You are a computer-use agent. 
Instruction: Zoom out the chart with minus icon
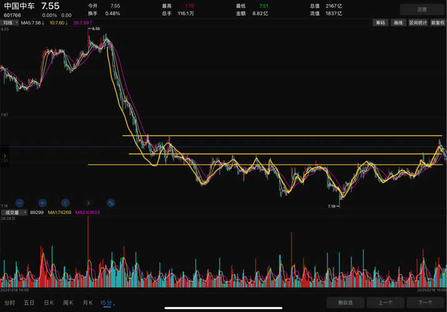(x=19, y=203)
